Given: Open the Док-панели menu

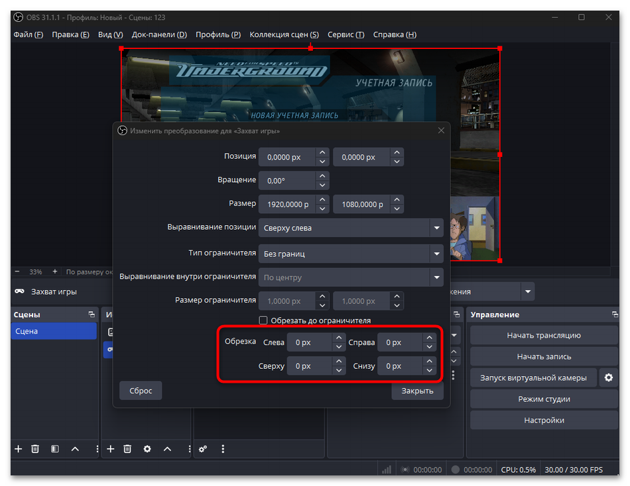Looking at the screenshot, I should point(159,34).
